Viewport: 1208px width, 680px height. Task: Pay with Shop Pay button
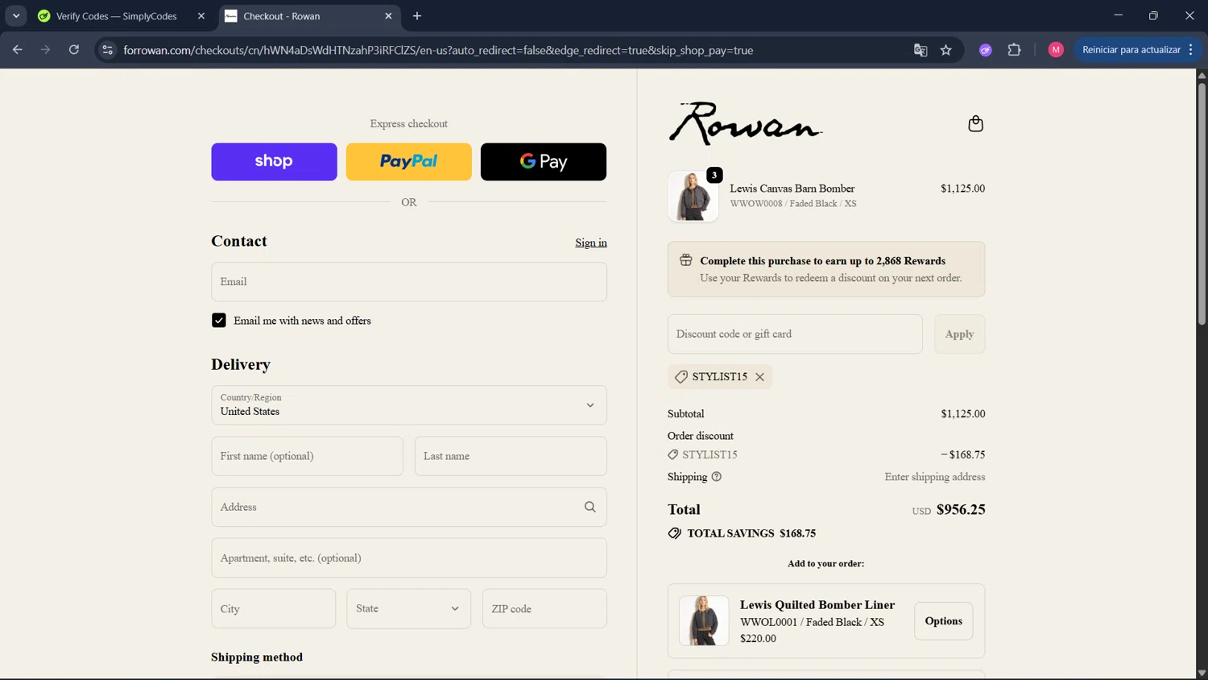click(274, 162)
